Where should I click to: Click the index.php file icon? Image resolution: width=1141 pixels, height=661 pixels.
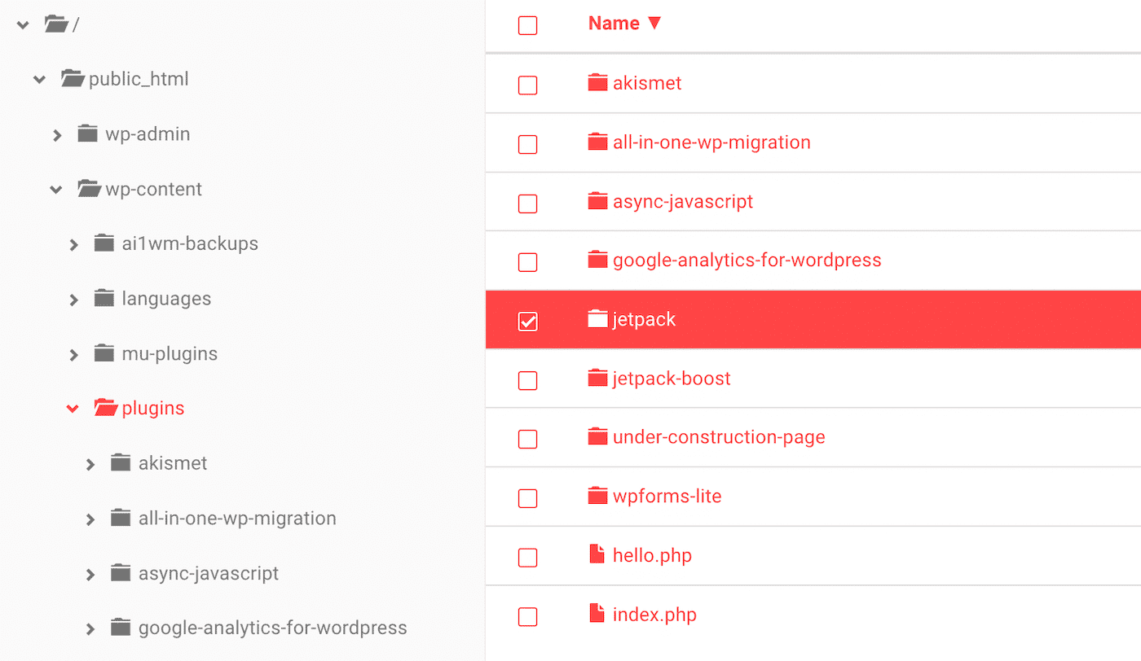coord(597,615)
